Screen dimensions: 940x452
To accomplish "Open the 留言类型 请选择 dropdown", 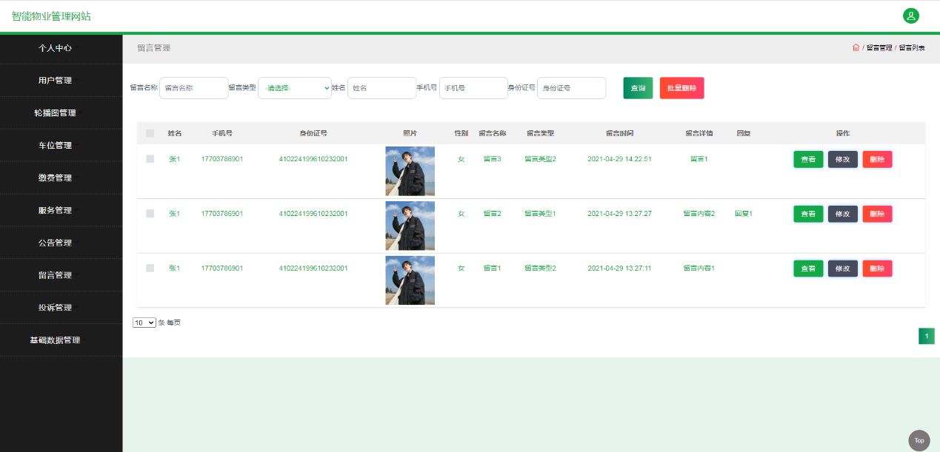I will pyautogui.click(x=295, y=88).
